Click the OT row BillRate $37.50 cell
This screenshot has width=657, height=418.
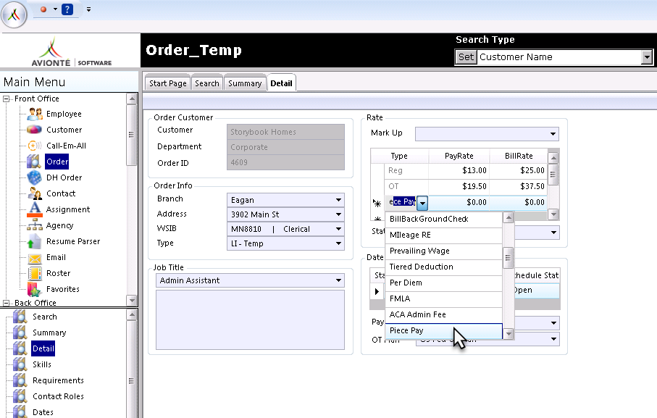coord(519,186)
